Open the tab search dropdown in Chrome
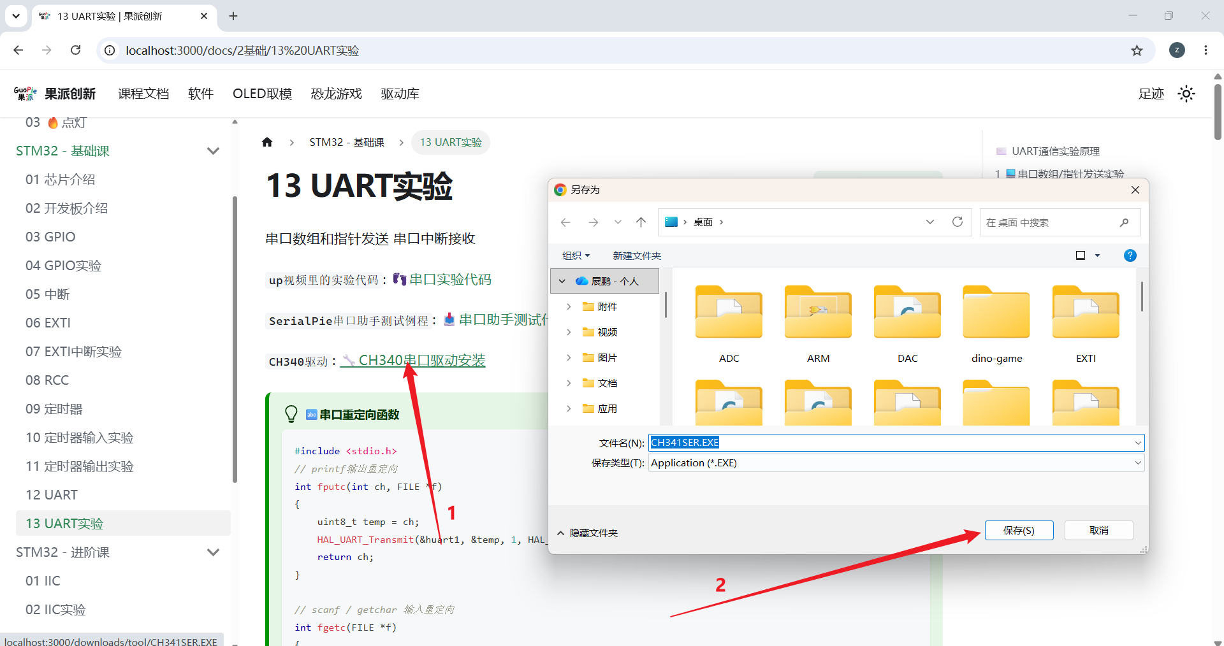Viewport: 1224px width, 646px height. coord(16,16)
